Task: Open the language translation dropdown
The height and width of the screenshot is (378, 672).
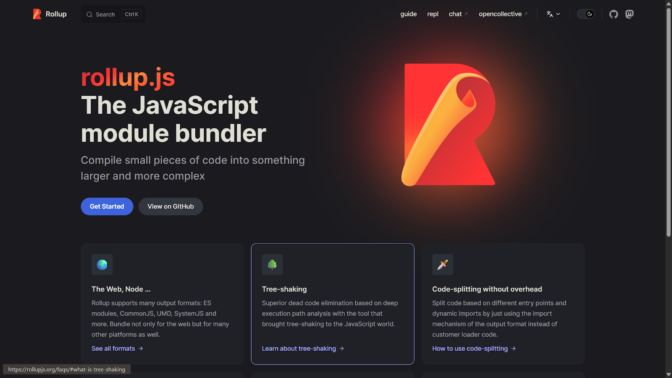Action: tap(553, 14)
